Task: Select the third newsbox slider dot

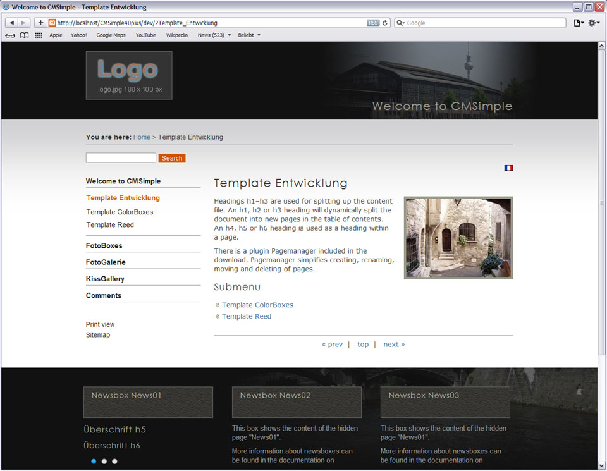Action: pyautogui.click(x=114, y=462)
